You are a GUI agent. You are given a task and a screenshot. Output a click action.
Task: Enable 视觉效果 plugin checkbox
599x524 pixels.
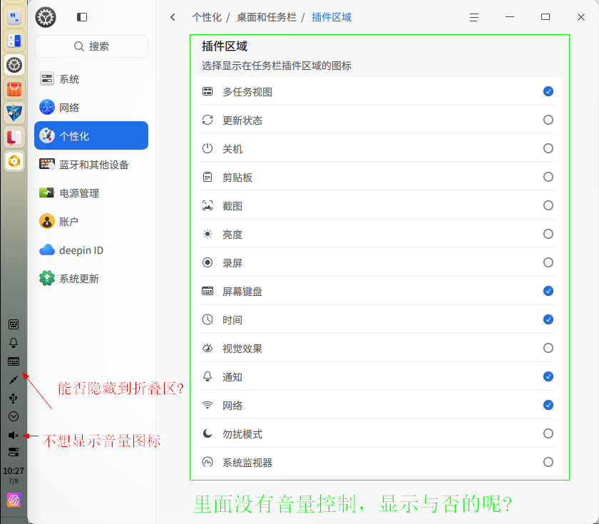click(548, 348)
